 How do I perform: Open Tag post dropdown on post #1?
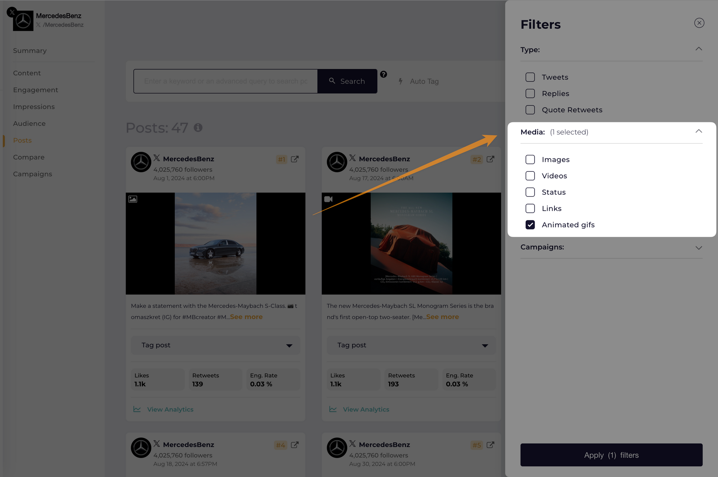215,345
